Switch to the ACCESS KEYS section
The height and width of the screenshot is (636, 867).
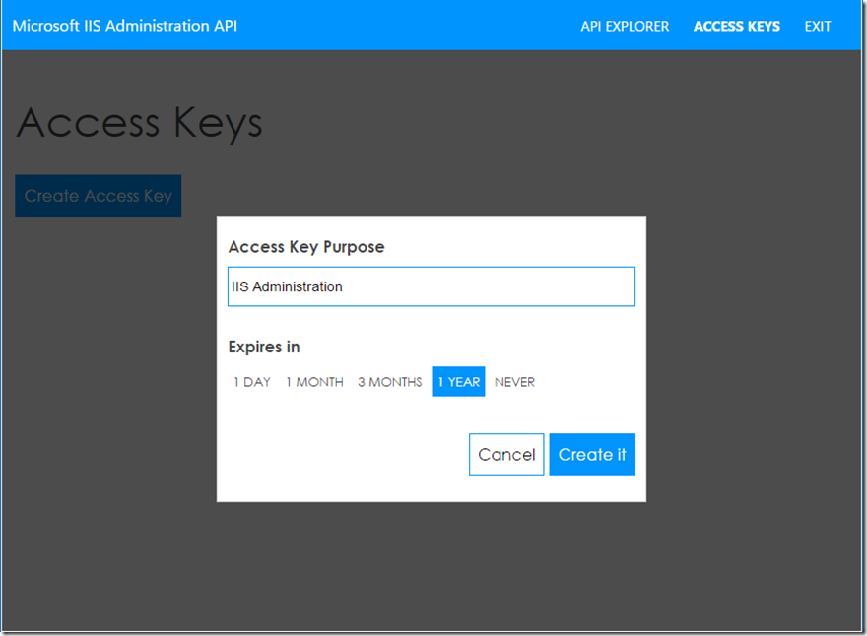pyautogui.click(x=736, y=26)
